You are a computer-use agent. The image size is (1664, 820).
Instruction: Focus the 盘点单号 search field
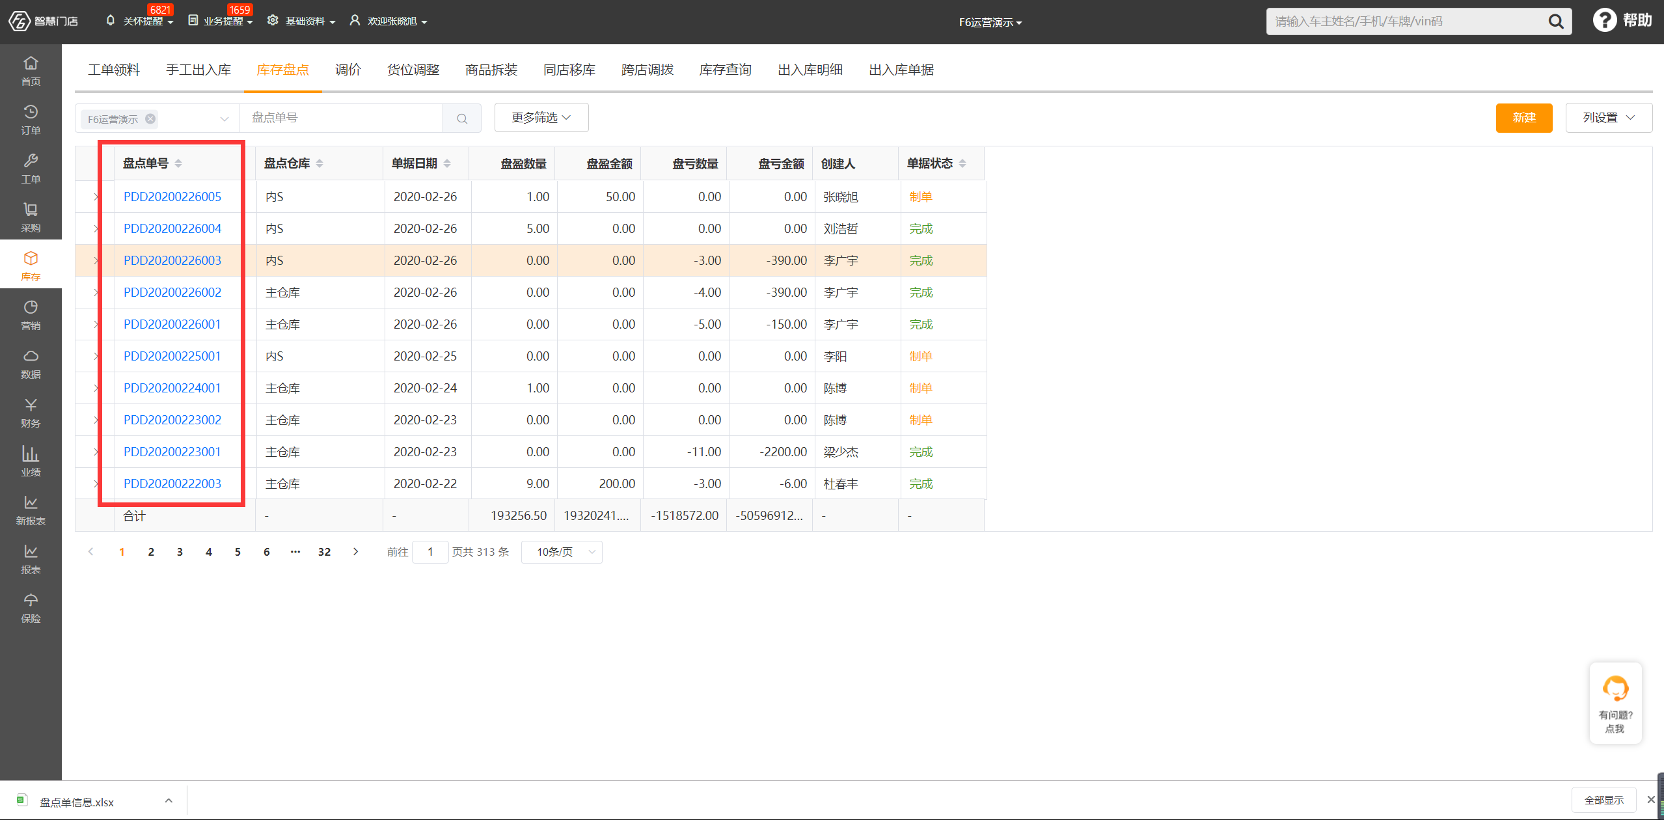[340, 118]
